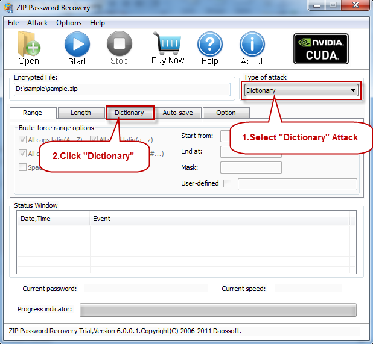Click the application icon in title bar
The width and height of the screenshot is (373, 344).
pyautogui.click(x=8, y=8)
